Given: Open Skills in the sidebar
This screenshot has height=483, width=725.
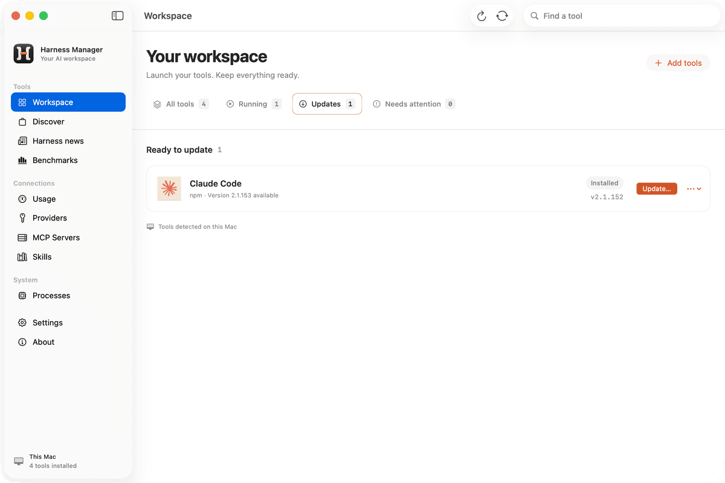Looking at the screenshot, I should 68,257.
